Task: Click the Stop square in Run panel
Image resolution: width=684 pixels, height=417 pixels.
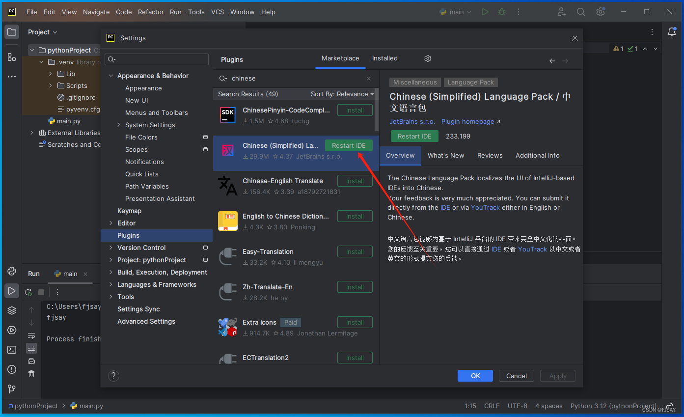Action: tap(41, 292)
